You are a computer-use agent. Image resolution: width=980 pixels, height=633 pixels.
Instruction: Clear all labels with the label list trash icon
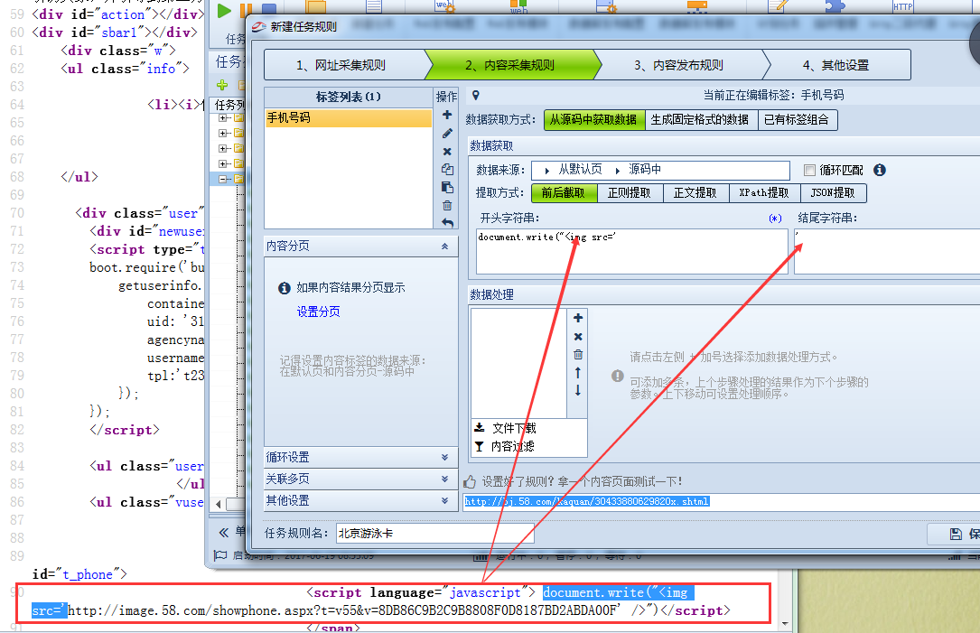[447, 206]
